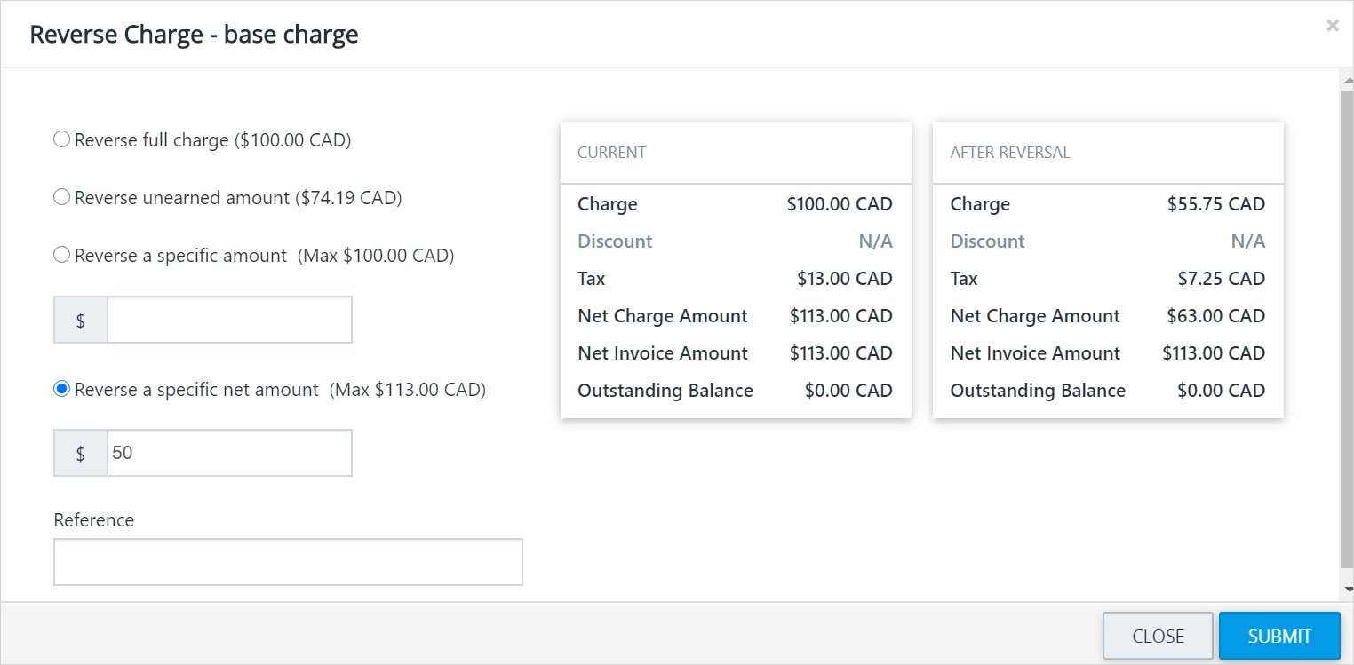Viewport: 1354px width, 665px height.
Task: Click the specific amount input field
Action: pos(229,320)
